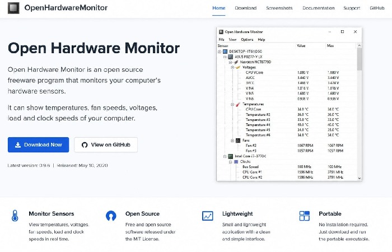
Task: Click the Value column header
Action: [310, 46]
